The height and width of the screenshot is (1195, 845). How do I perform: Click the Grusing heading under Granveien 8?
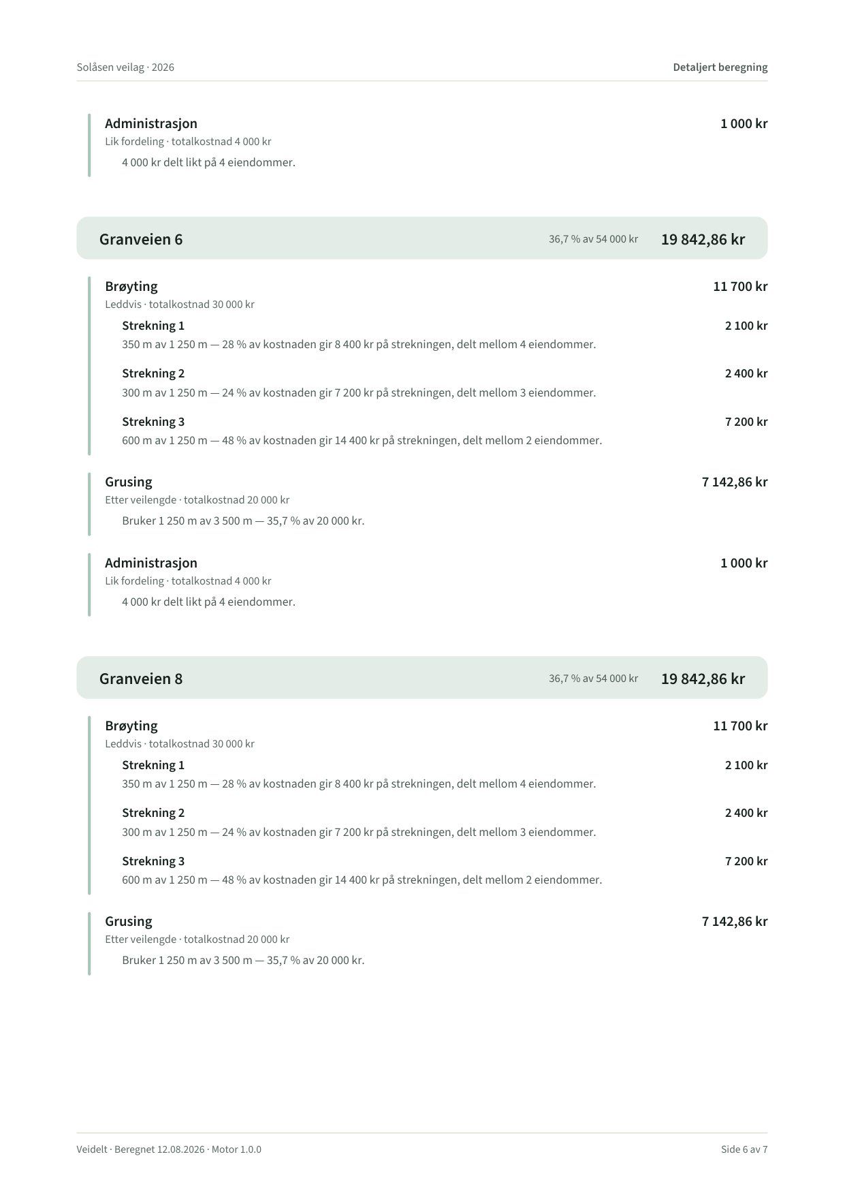[129, 921]
